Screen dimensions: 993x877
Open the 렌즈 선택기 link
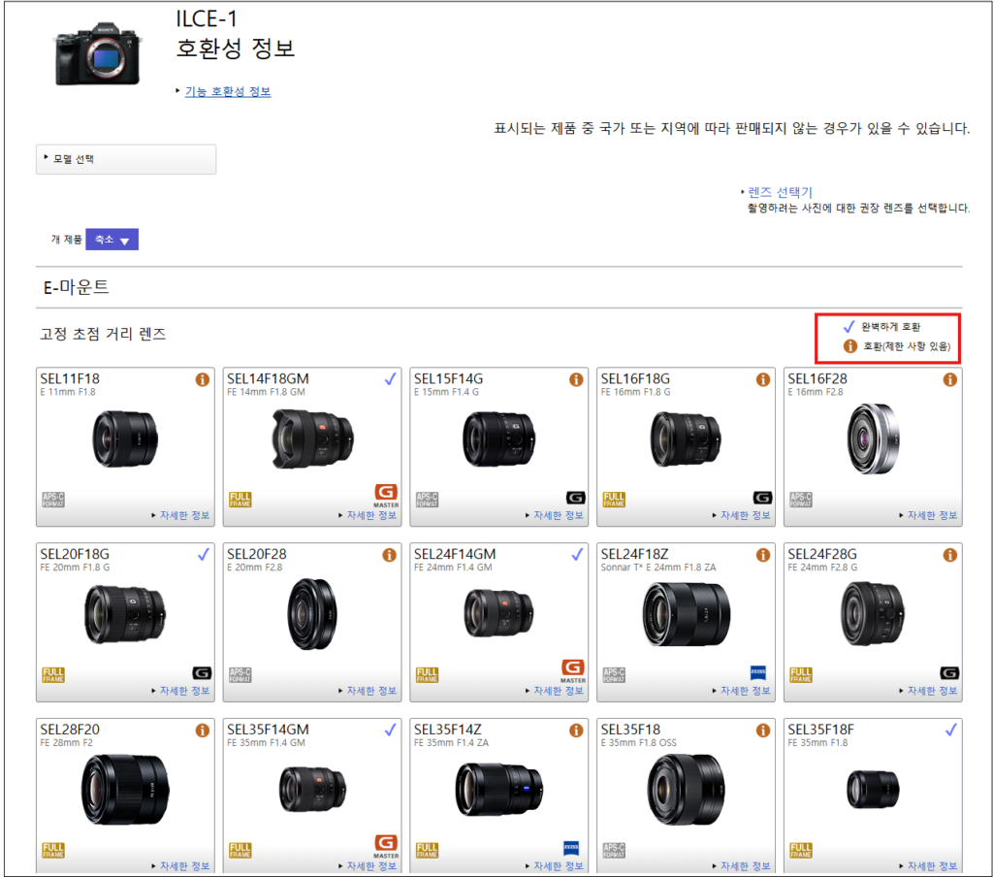pos(781,192)
